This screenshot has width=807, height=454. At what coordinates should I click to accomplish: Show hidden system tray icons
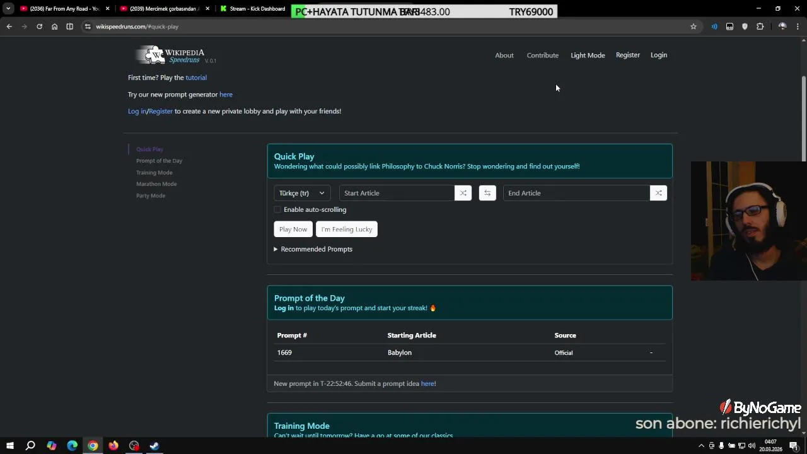(701, 446)
